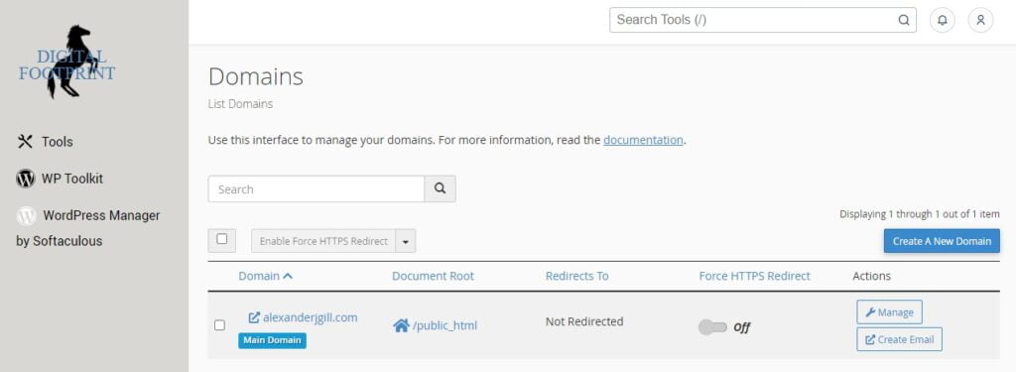Click the Actions column header
The image size is (1016, 372).
pos(871,276)
